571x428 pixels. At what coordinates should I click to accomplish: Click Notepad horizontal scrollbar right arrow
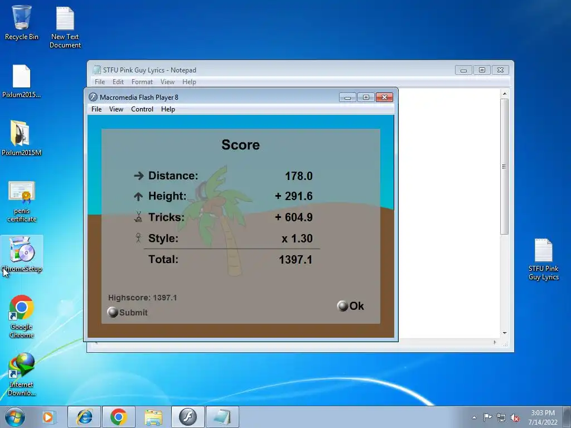[x=495, y=343]
